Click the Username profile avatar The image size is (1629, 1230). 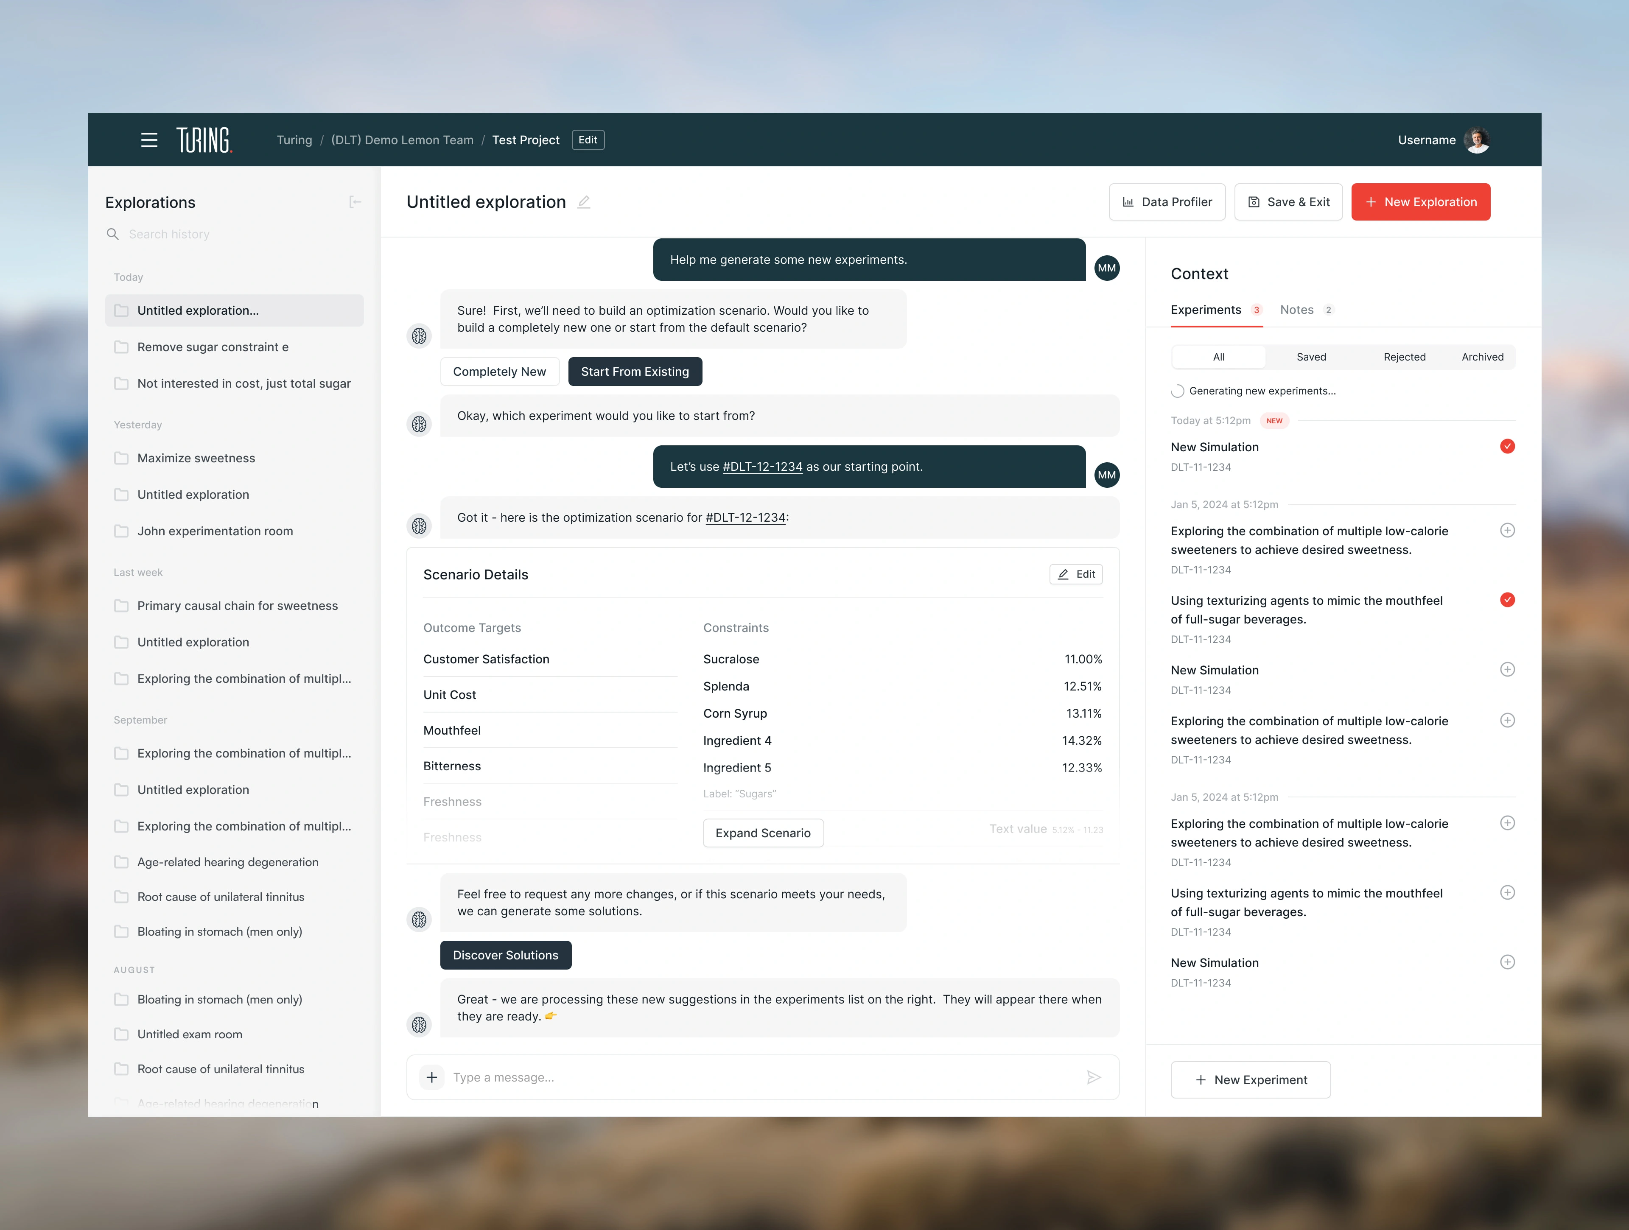1477,140
